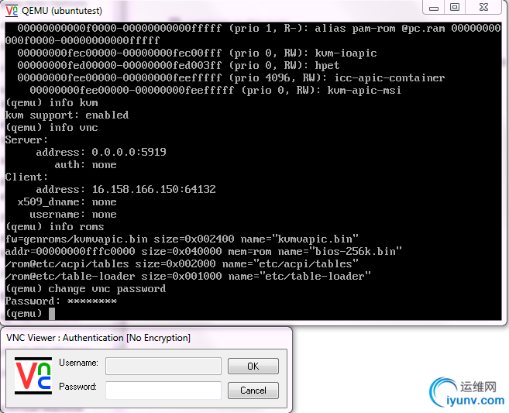Focus the Password field in VNC dialog

(163, 390)
